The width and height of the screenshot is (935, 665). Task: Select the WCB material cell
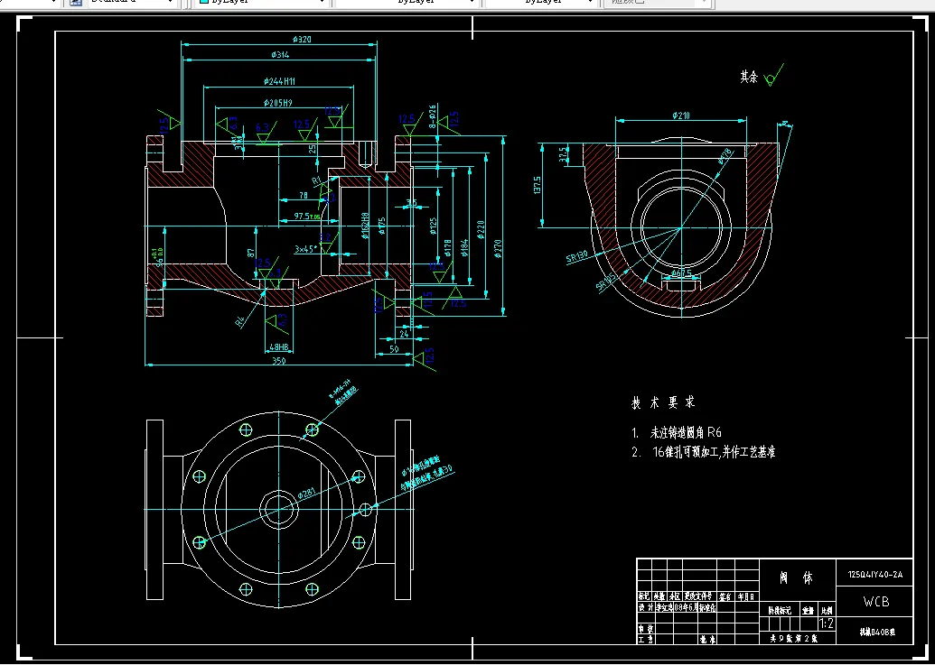click(x=875, y=601)
